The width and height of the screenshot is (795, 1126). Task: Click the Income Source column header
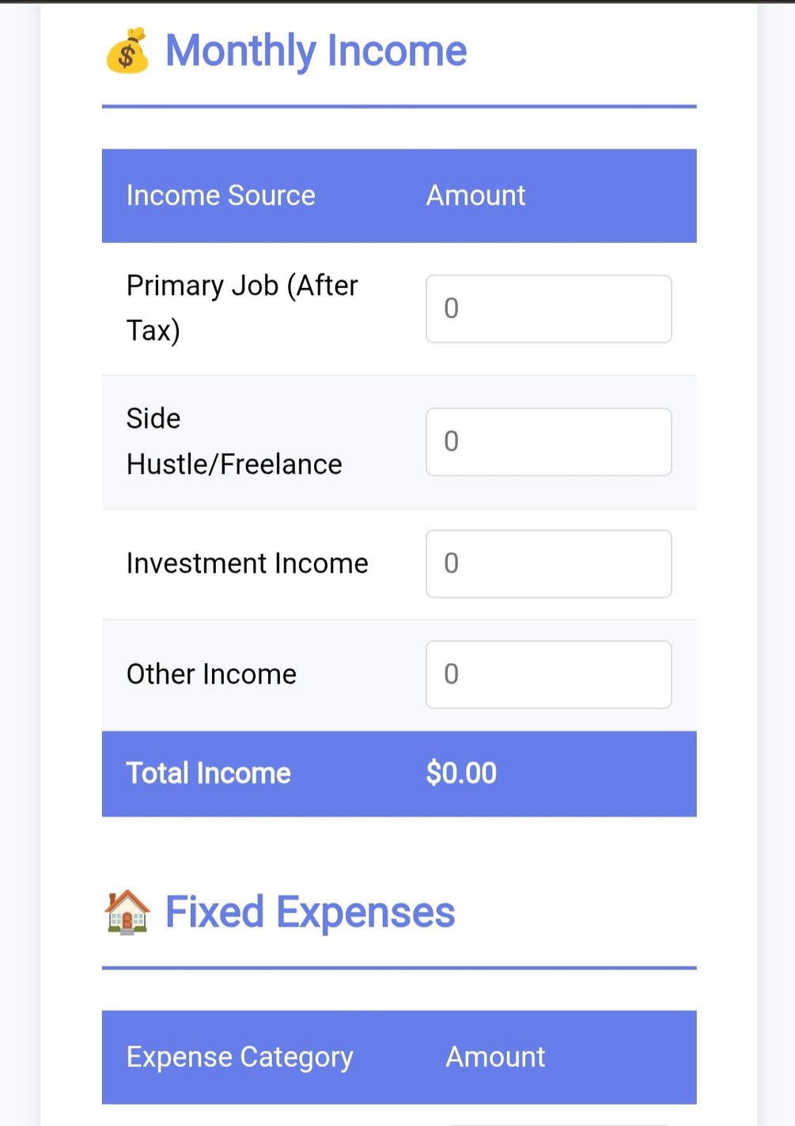point(221,195)
